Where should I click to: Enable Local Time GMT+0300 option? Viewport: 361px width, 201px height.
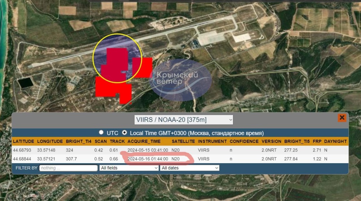pos(124,132)
